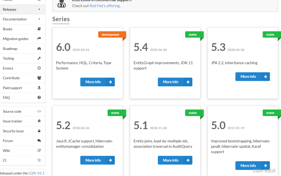Click More info for series 5.2

coord(98,160)
